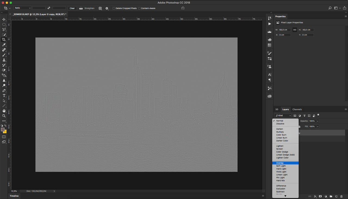Toggle link between width and height
Image resolution: width=348 pixels, height=199 pixels.
[294, 30]
